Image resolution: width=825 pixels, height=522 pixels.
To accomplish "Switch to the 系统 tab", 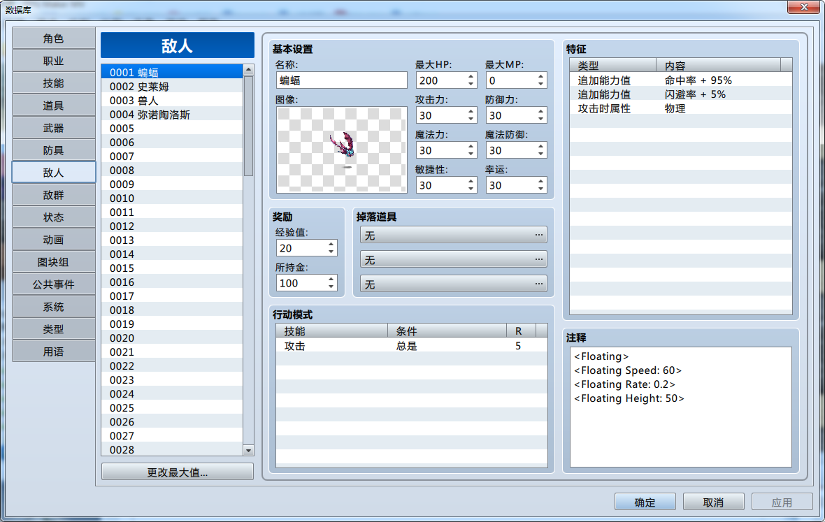I will pos(53,307).
